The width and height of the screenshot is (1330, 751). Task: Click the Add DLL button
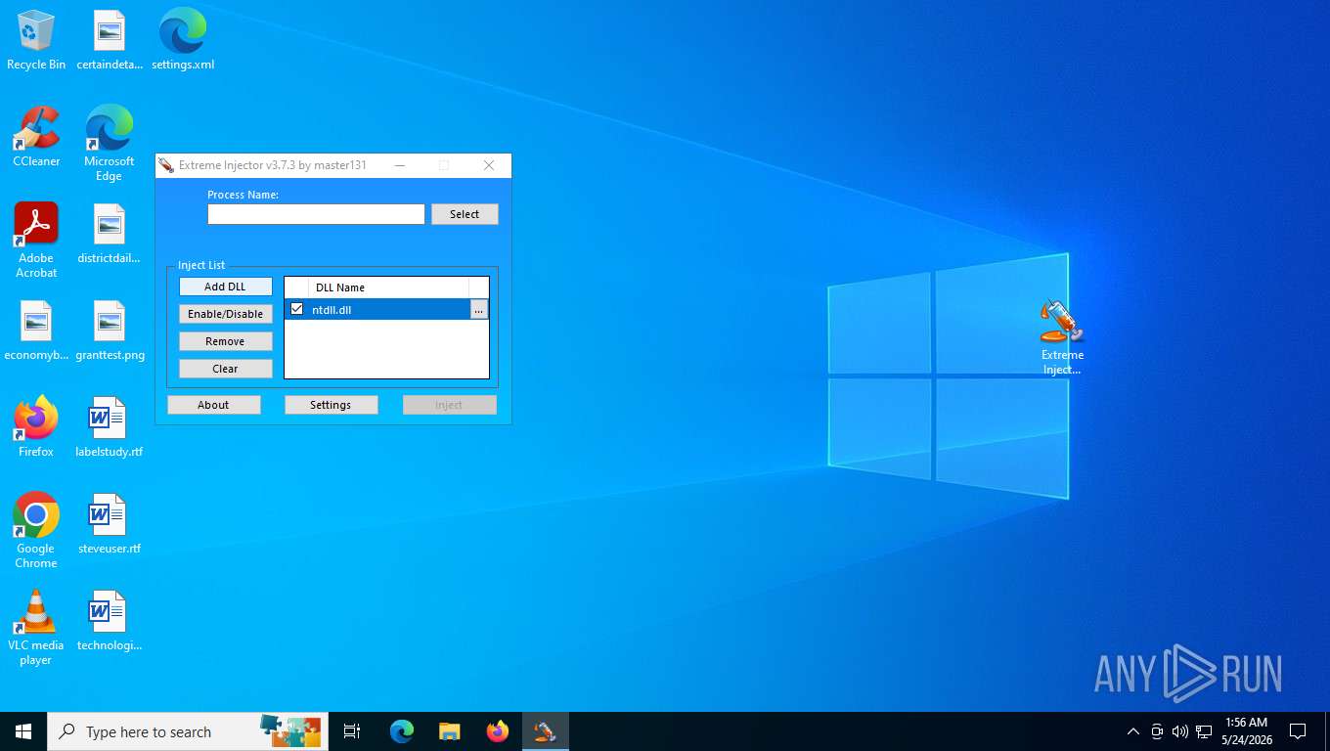pyautogui.click(x=225, y=287)
